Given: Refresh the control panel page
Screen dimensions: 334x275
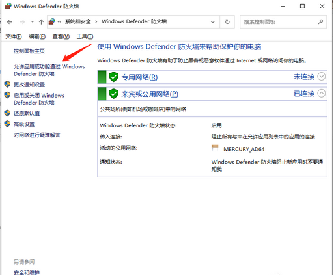Looking at the screenshot, I should pos(227,22).
